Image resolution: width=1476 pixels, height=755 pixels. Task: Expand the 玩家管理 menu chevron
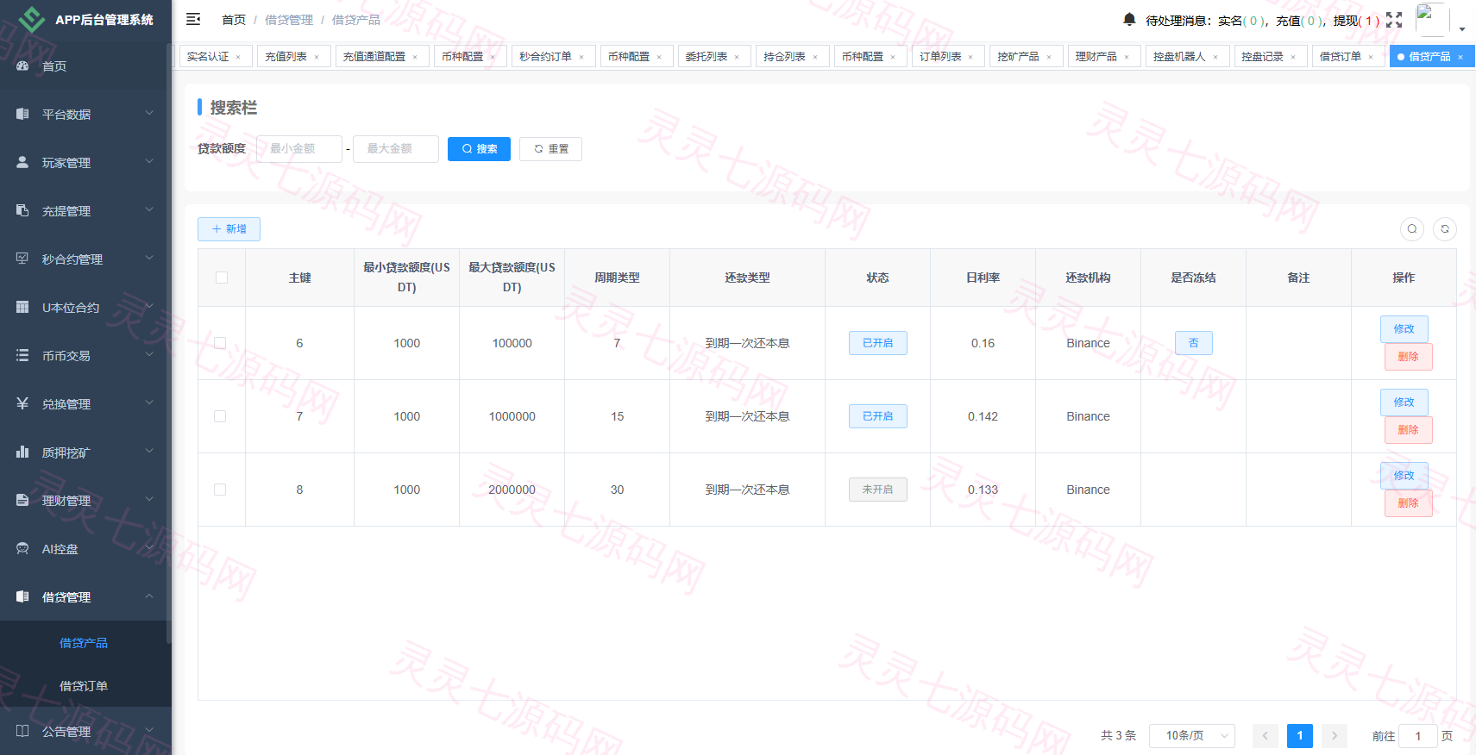(149, 161)
